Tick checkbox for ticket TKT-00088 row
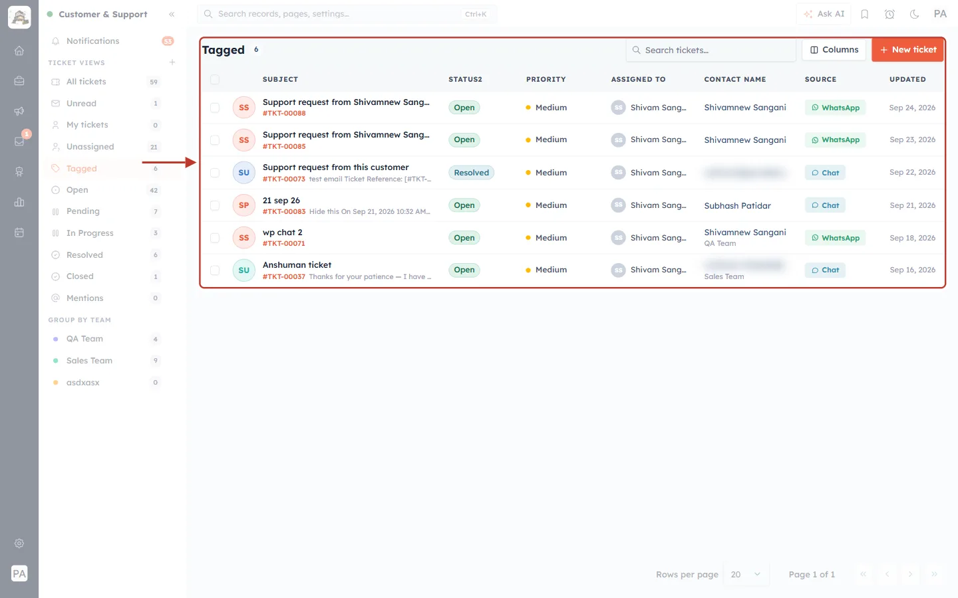The width and height of the screenshot is (958, 598). click(215, 108)
